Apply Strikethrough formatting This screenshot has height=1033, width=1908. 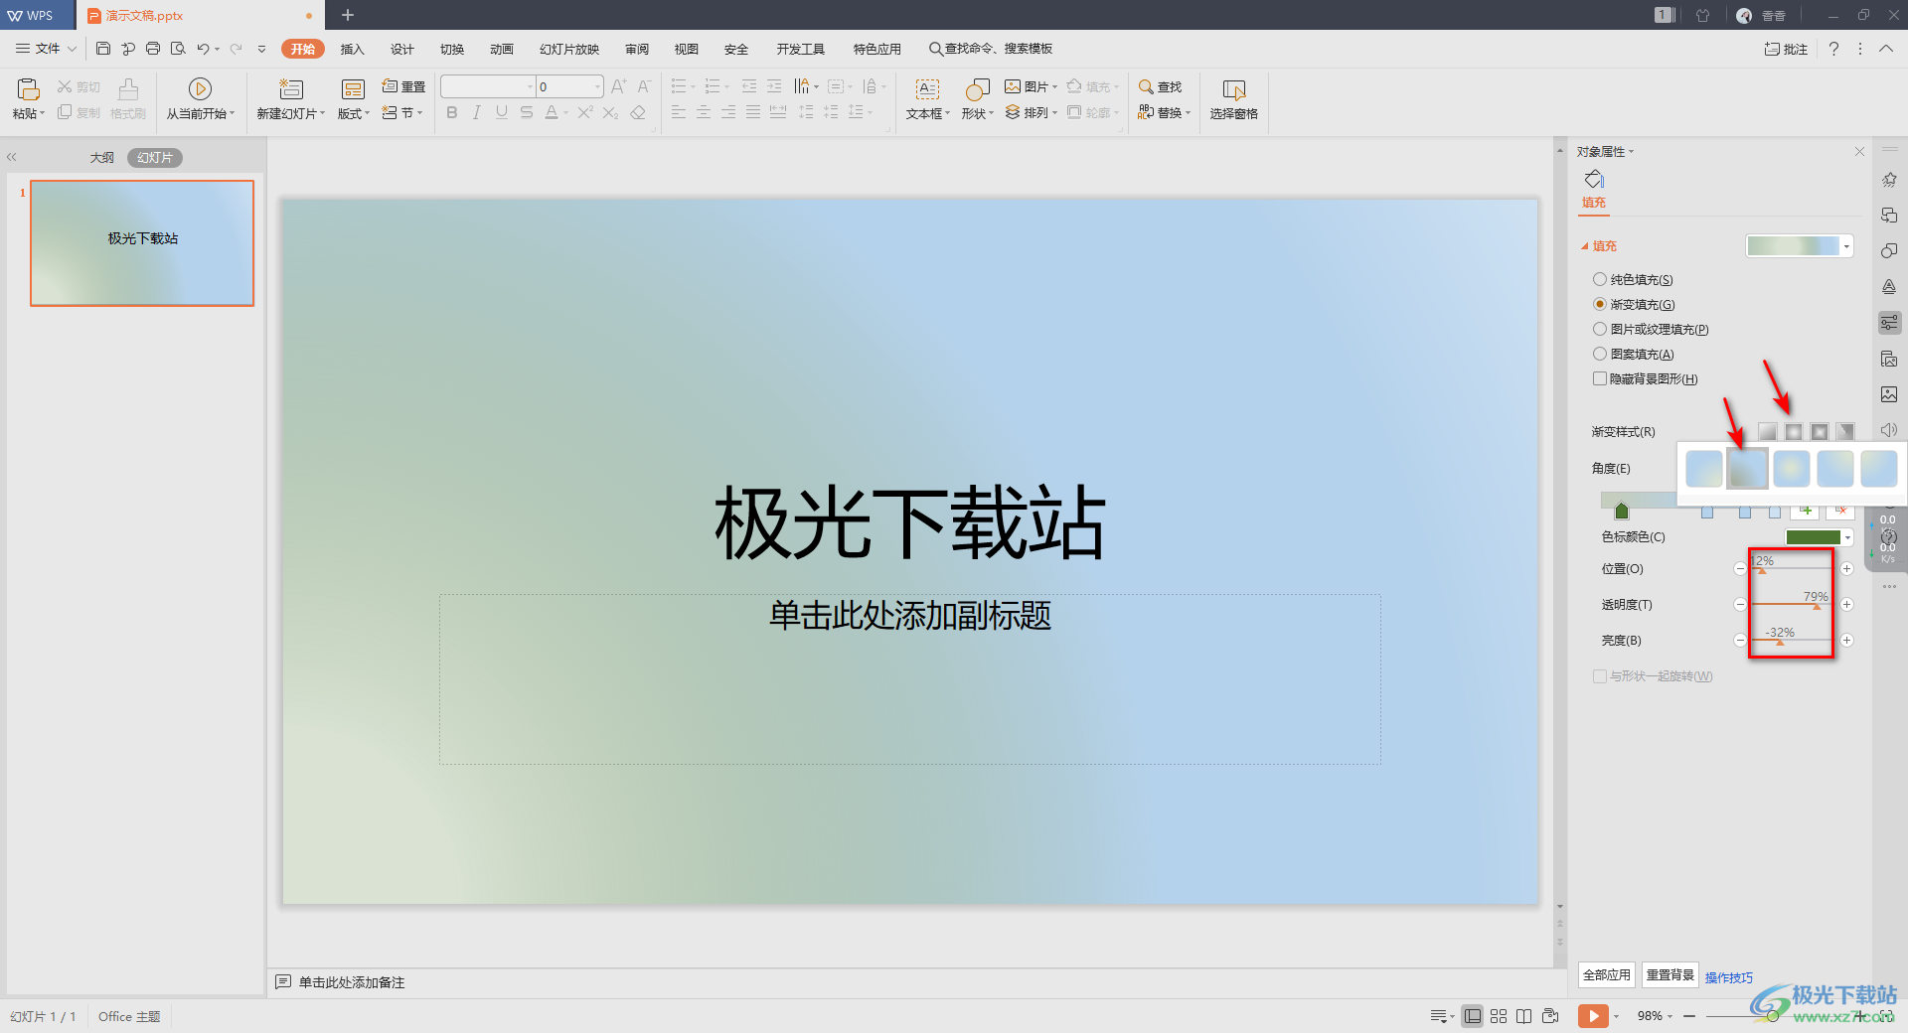click(x=527, y=112)
